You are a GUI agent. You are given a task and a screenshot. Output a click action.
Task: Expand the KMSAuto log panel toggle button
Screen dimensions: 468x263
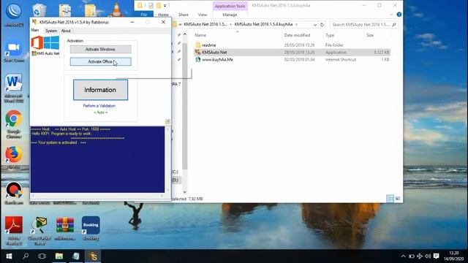[167, 121]
